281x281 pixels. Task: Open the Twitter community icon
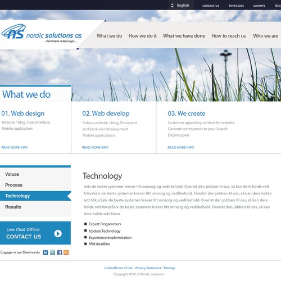(53, 252)
